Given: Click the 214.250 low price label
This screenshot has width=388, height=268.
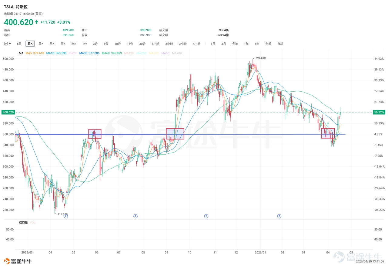Looking at the screenshot, I should click(63, 214).
